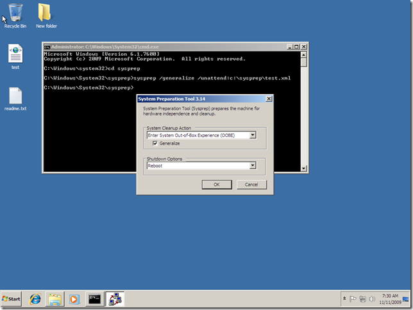
Task: Open the Recycle Bin desktop icon
Action: pyautogui.click(x=15, y=15)
